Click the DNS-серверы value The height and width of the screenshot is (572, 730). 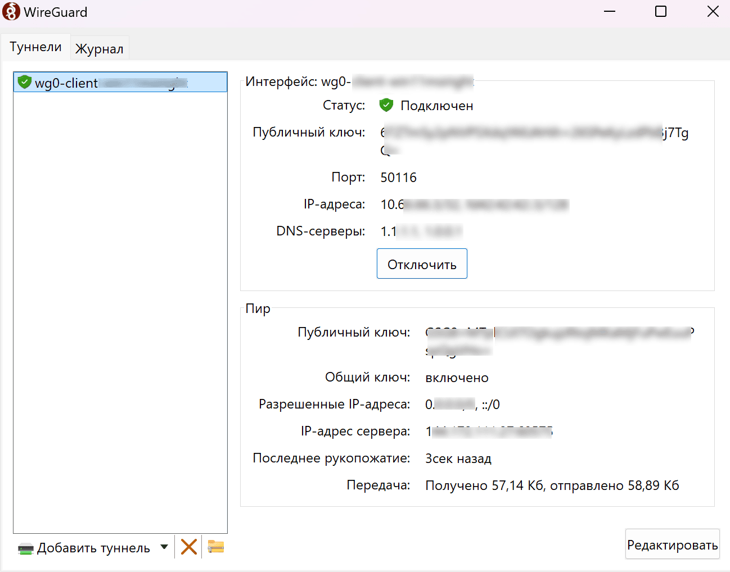[422, 231]
